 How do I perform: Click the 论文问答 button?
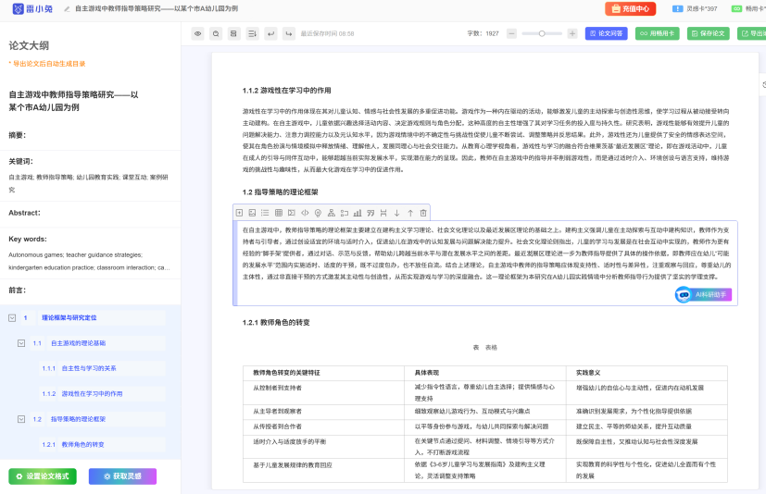[607, 33]
